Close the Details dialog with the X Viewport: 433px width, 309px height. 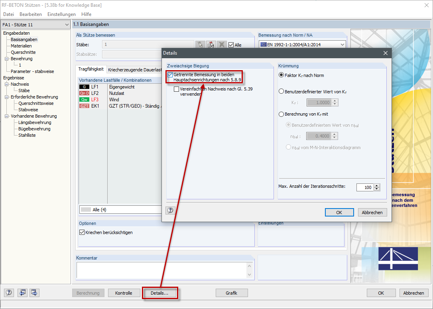coord(386,53)
